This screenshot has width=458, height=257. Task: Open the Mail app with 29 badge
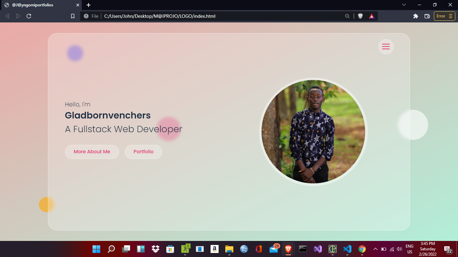point(274,249)
